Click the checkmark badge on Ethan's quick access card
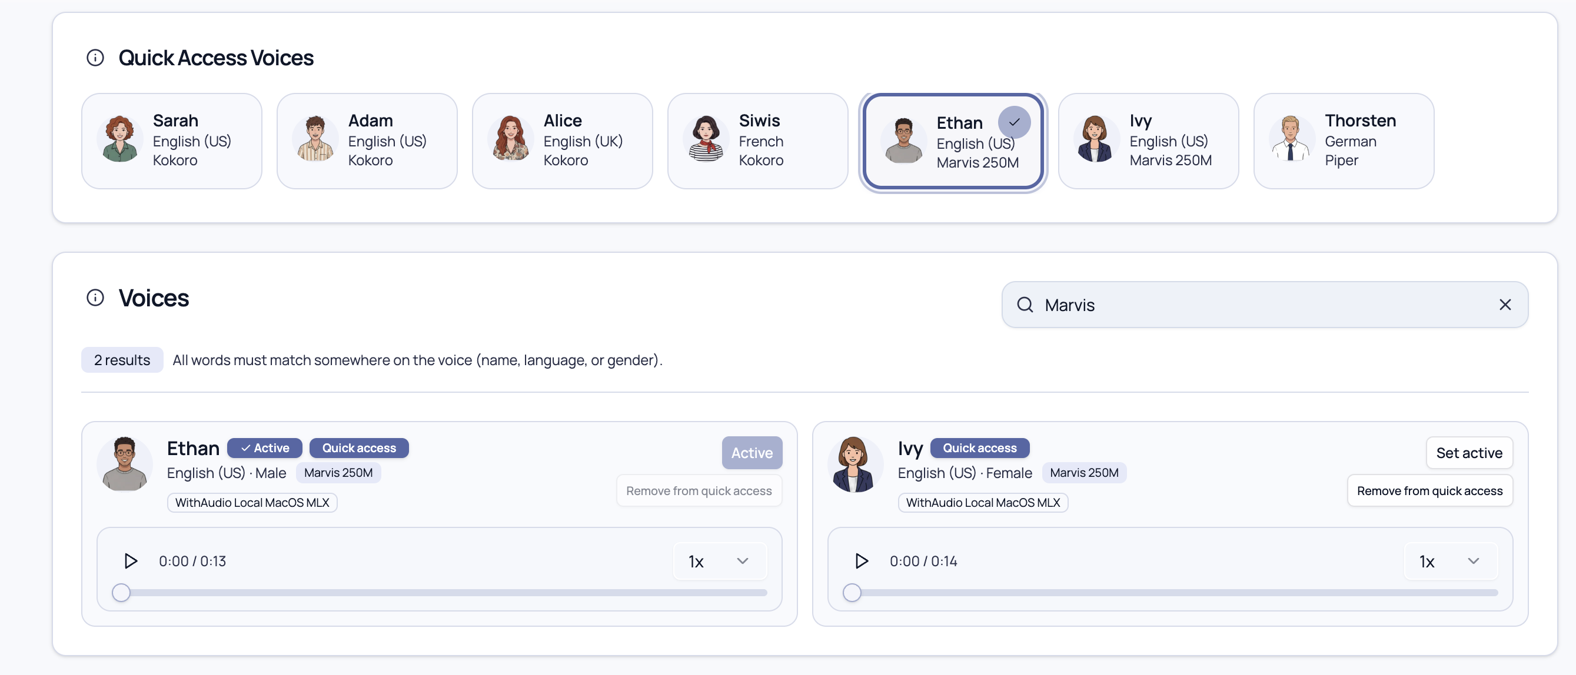1576x675 pixels. 1014,122
